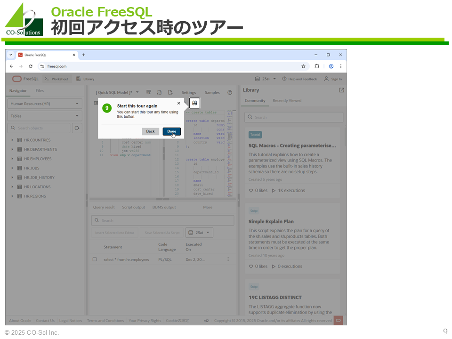Switch to the Files tab
The height and width of the screenshot is (339, 452).
coord(40,90)
